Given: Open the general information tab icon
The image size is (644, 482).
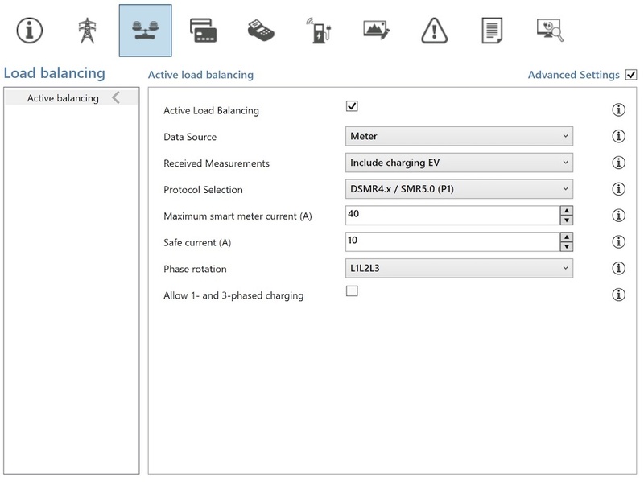Looking at the screenshot, I should (x=30, y=31).
